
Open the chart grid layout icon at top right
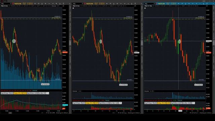tap(204, 1)
